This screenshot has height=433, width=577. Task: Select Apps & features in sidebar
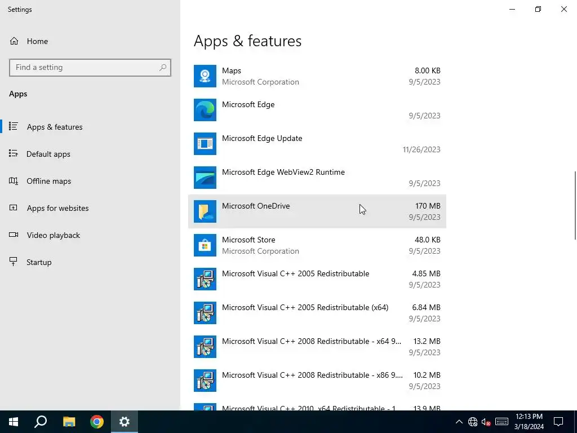pyautogui.click(x=90, y=127)
